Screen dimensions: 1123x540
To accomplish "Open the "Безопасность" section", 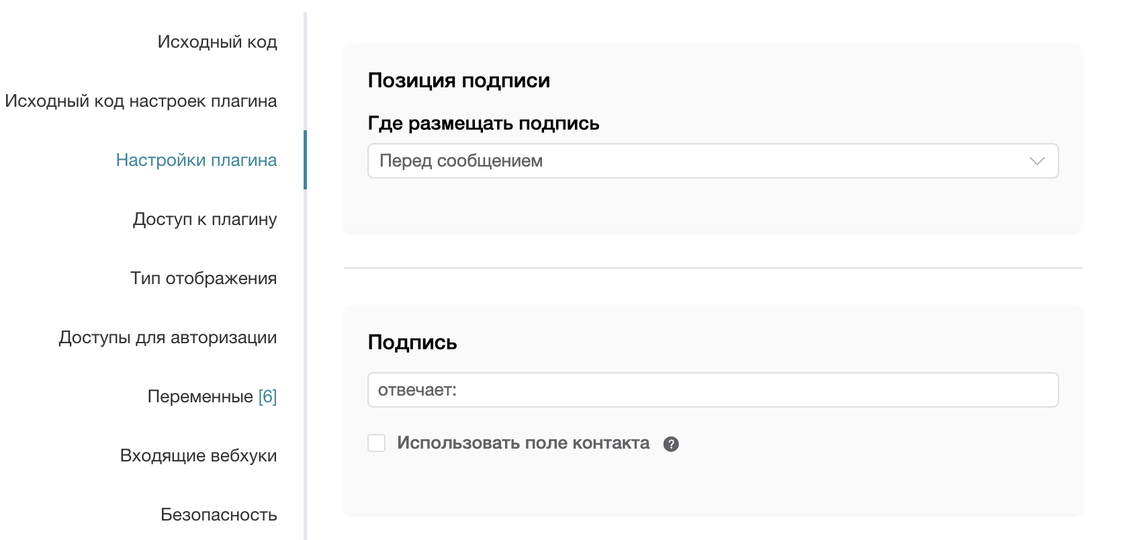I will [219, 514].
